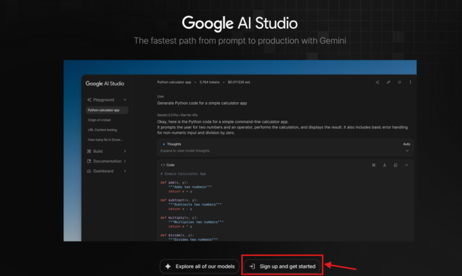This screenshot has width=462, height=276.
Task: Open the Playground menu item
Action: point(107,99)
